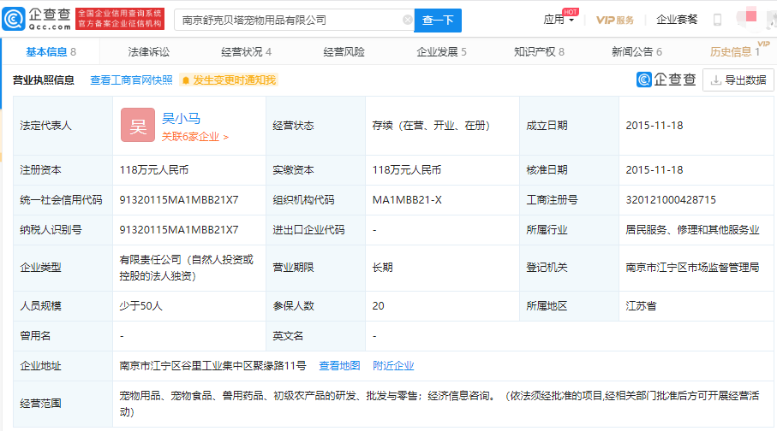Screen dimensions: 777x431
Task: Switch to the 法律诉讼 tab
Action: click(149, 52)
